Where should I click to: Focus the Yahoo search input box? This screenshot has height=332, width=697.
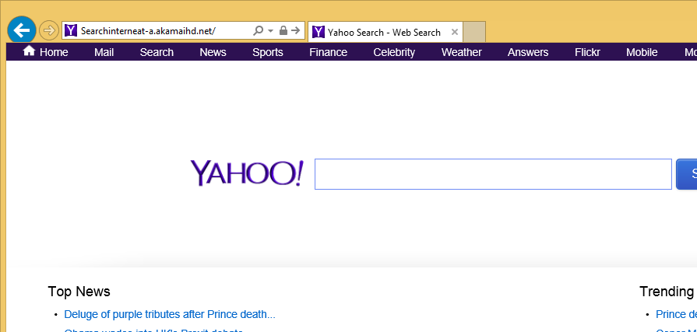493,174
